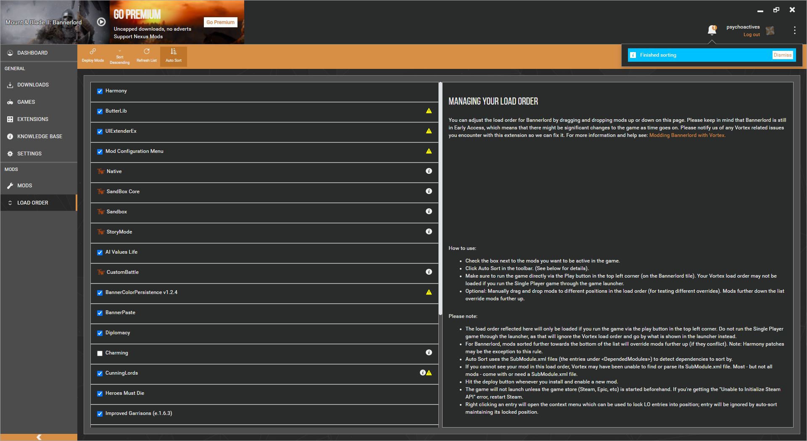Image resolution: width=807 pixels, height=441 pixels.
Task: Uncheck the Harmony mod checkbox
Action: tap(100, 91)
